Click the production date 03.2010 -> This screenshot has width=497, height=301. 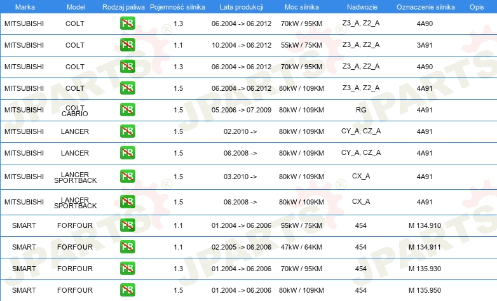(240, 177)
